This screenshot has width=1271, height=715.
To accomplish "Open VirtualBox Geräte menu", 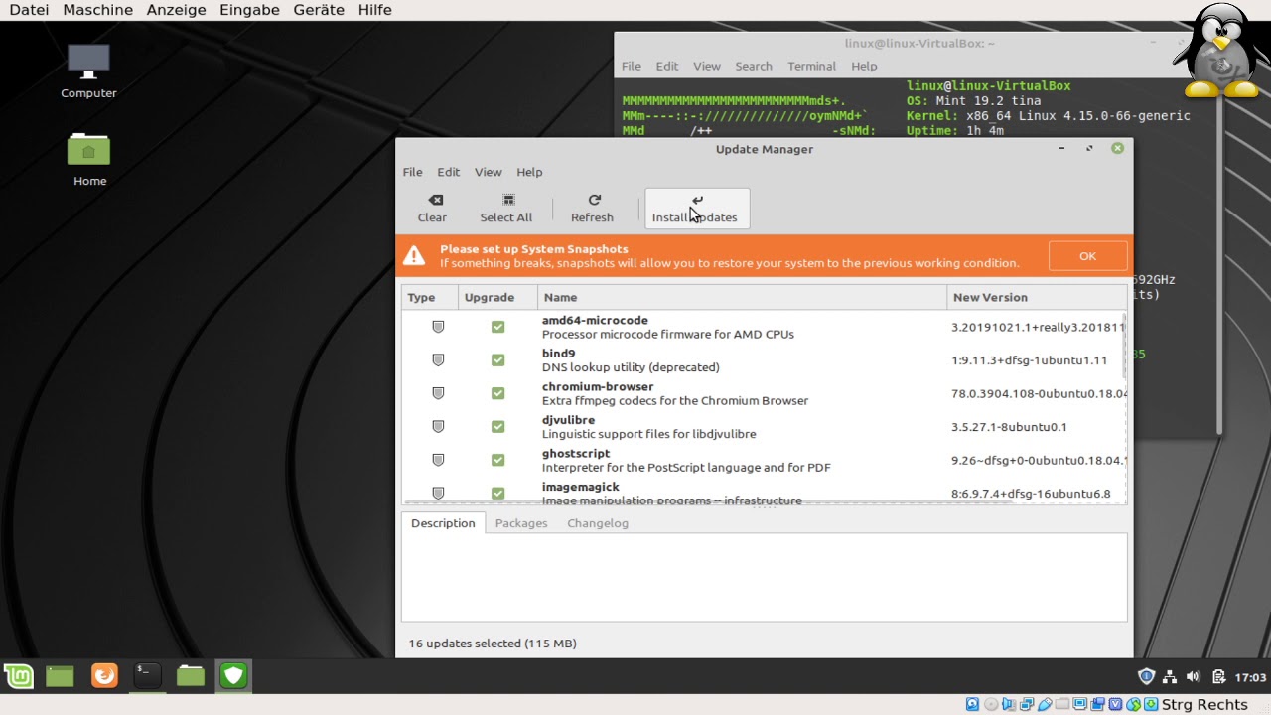I will (x=319, y=10).
